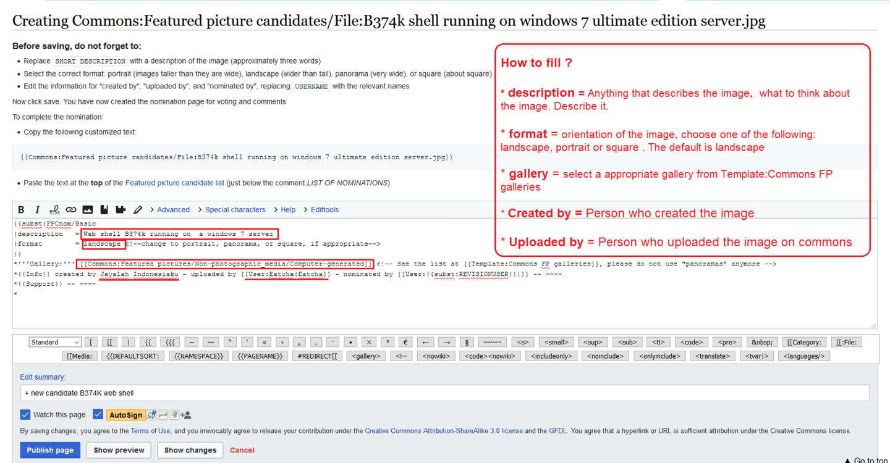Click the add-user icon beside AutoSign
Viewport: 890px width, 463px height.
(x=186, y=415)
